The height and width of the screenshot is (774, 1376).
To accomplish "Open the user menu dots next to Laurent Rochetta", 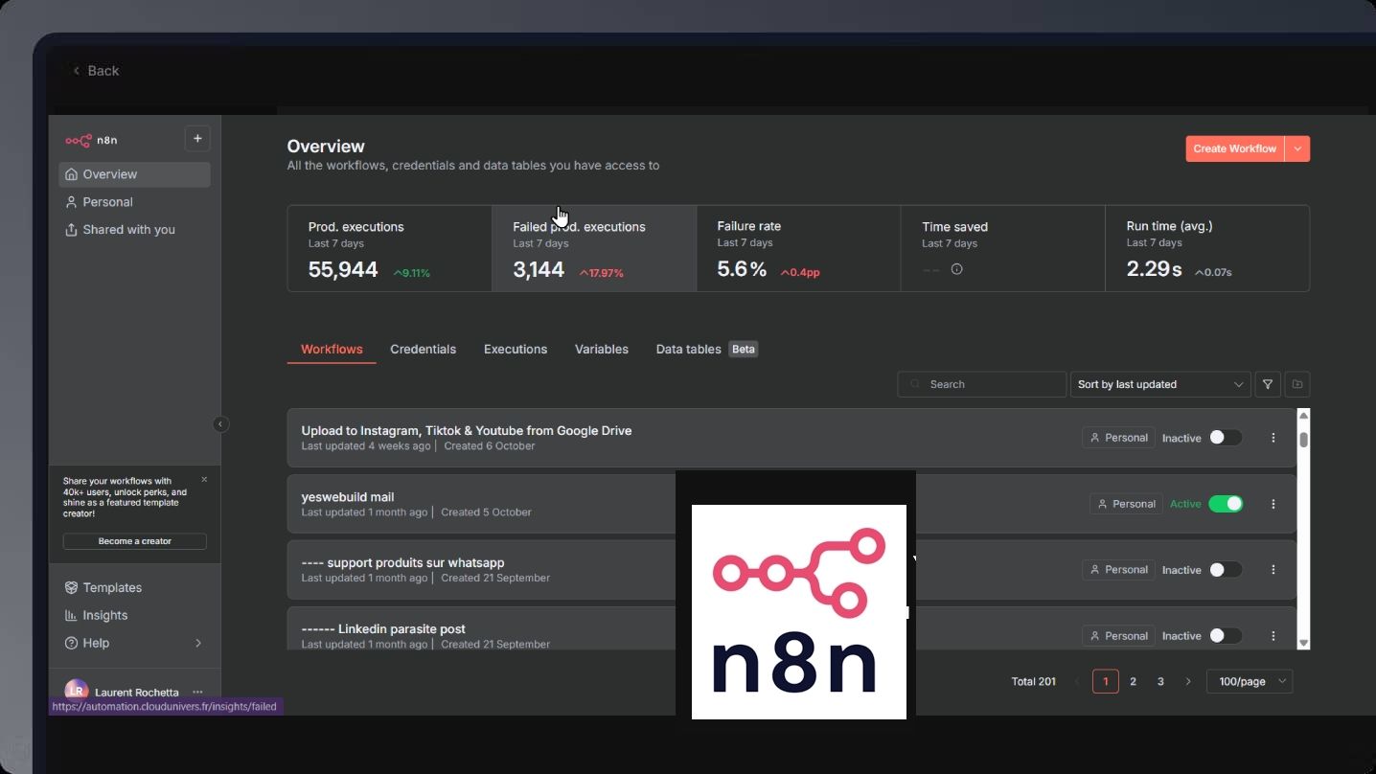I will [197, 692].
